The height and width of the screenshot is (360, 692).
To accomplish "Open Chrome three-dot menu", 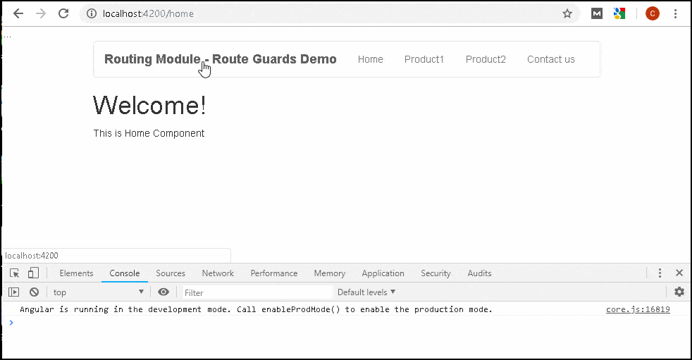I will point(675,13).
